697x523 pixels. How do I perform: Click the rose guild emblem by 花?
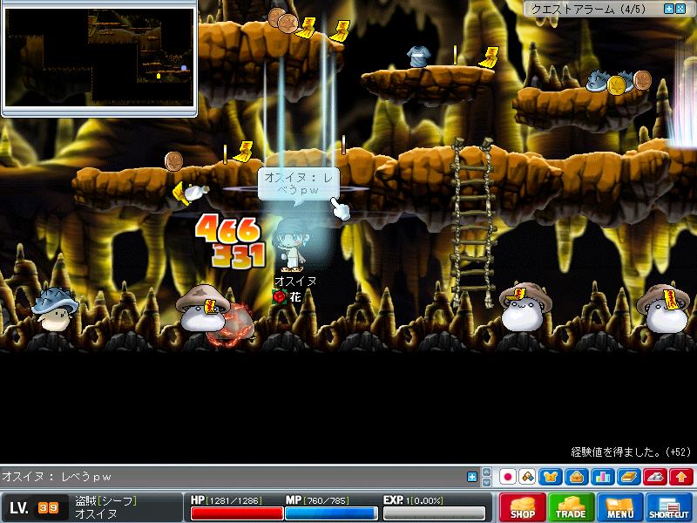coord(279,296)
